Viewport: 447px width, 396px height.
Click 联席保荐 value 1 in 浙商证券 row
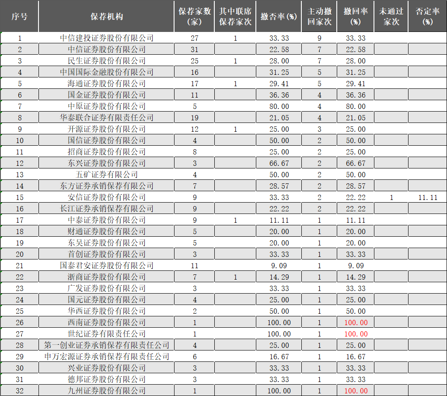tap(235, 277)
